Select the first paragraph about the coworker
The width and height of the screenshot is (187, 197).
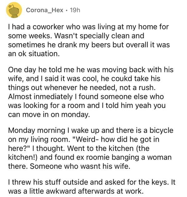click(x=89, y=40)
